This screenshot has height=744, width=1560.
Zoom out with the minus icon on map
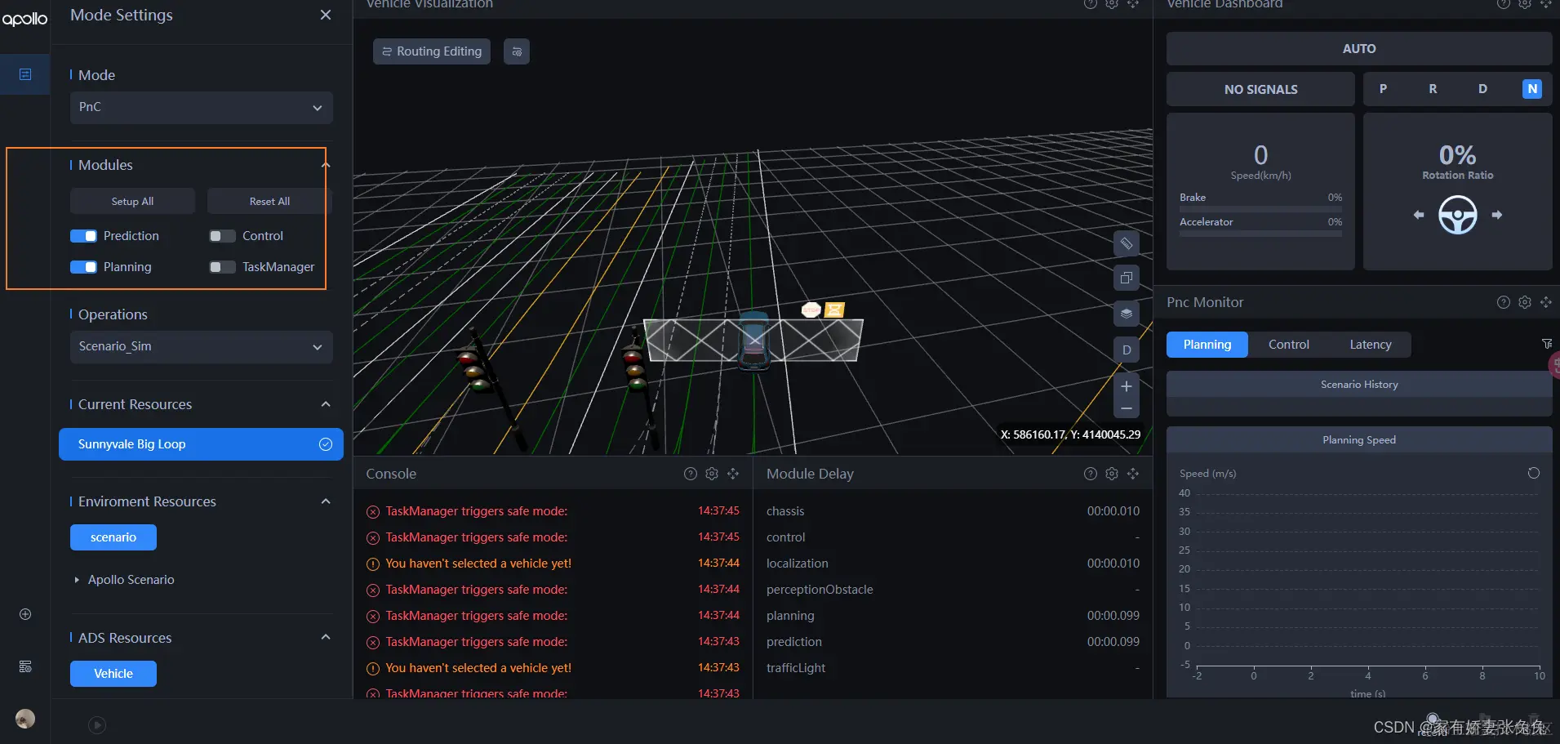pos(1127,408)
